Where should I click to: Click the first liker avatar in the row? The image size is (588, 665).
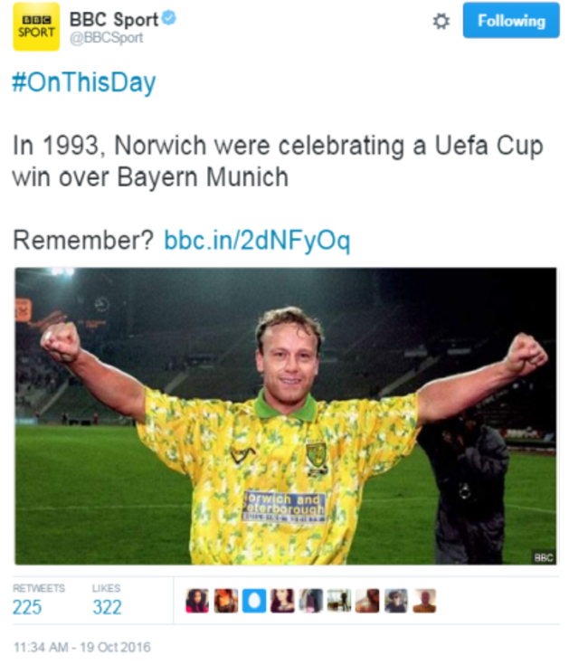pyautogui.click(x=197, y=601)
